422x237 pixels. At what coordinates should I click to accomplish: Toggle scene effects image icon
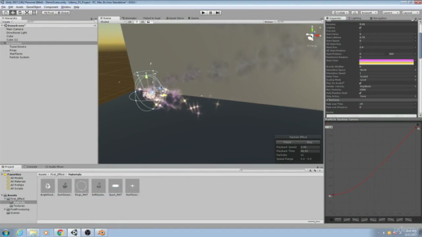[148, 22]
